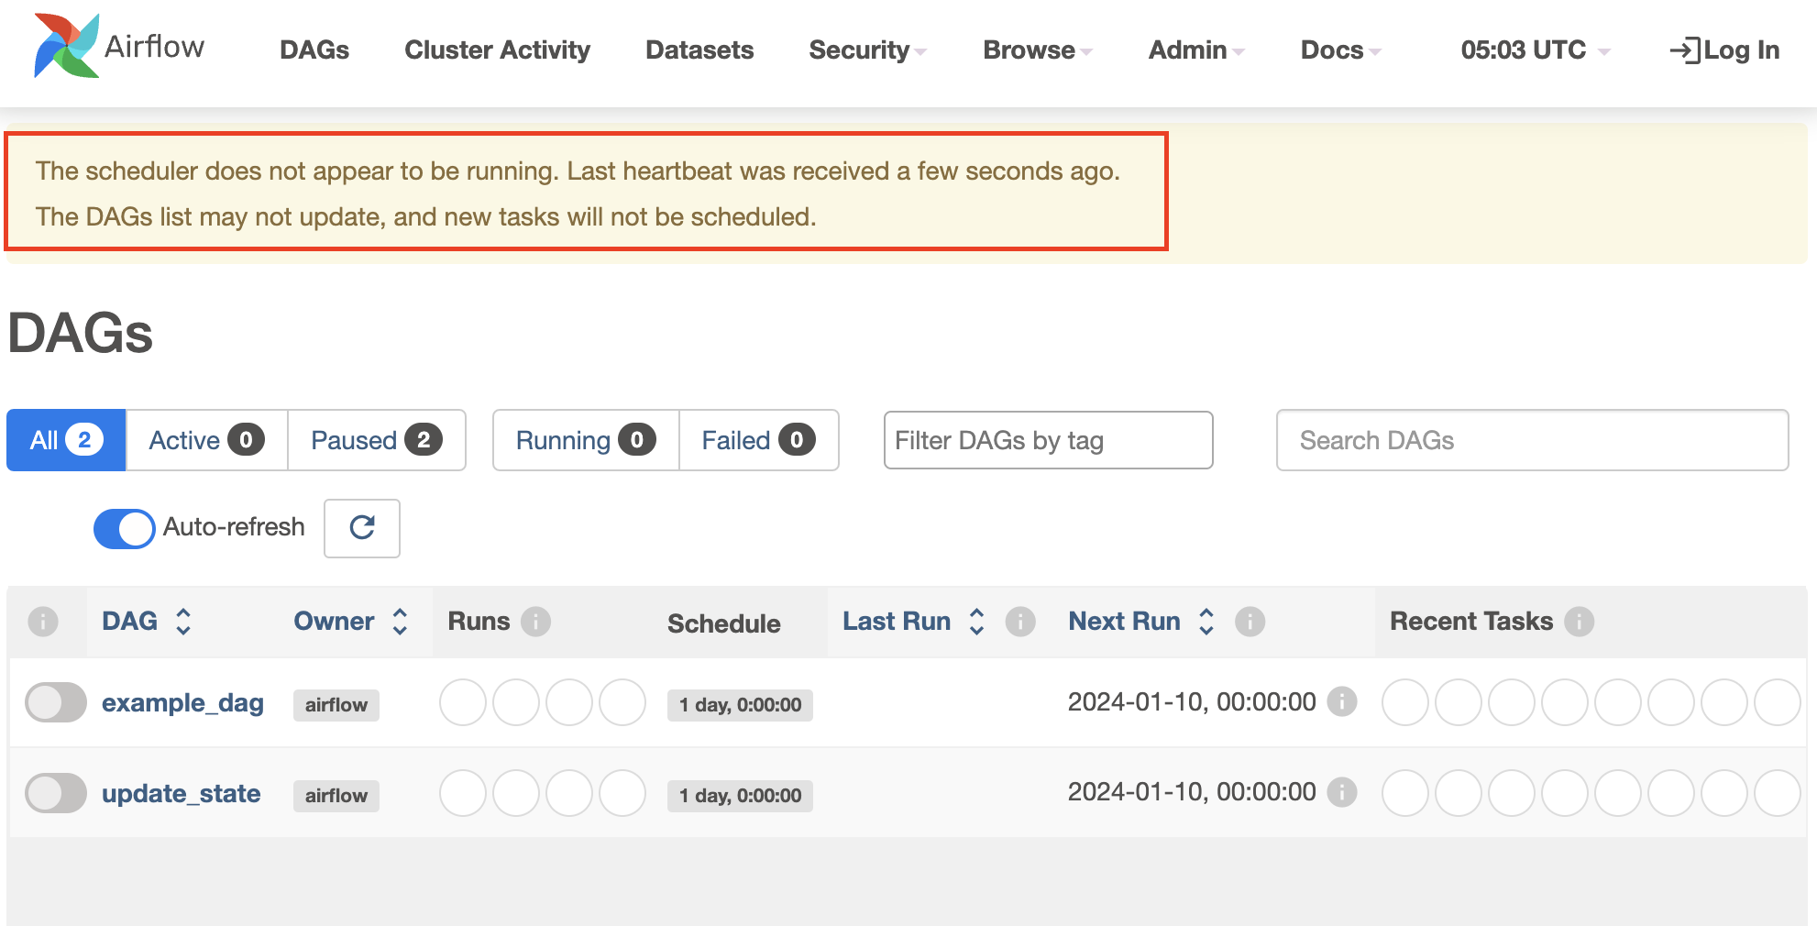Click the 2024-01-10 next run date for example_dag

tap(1192, 702)
